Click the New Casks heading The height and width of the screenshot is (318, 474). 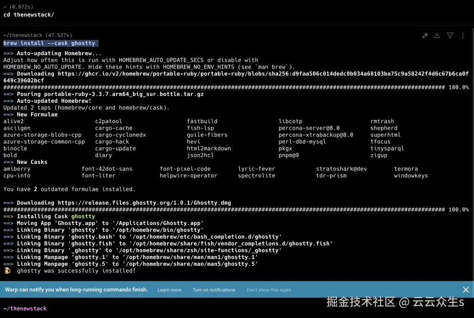tap(32, 162)
